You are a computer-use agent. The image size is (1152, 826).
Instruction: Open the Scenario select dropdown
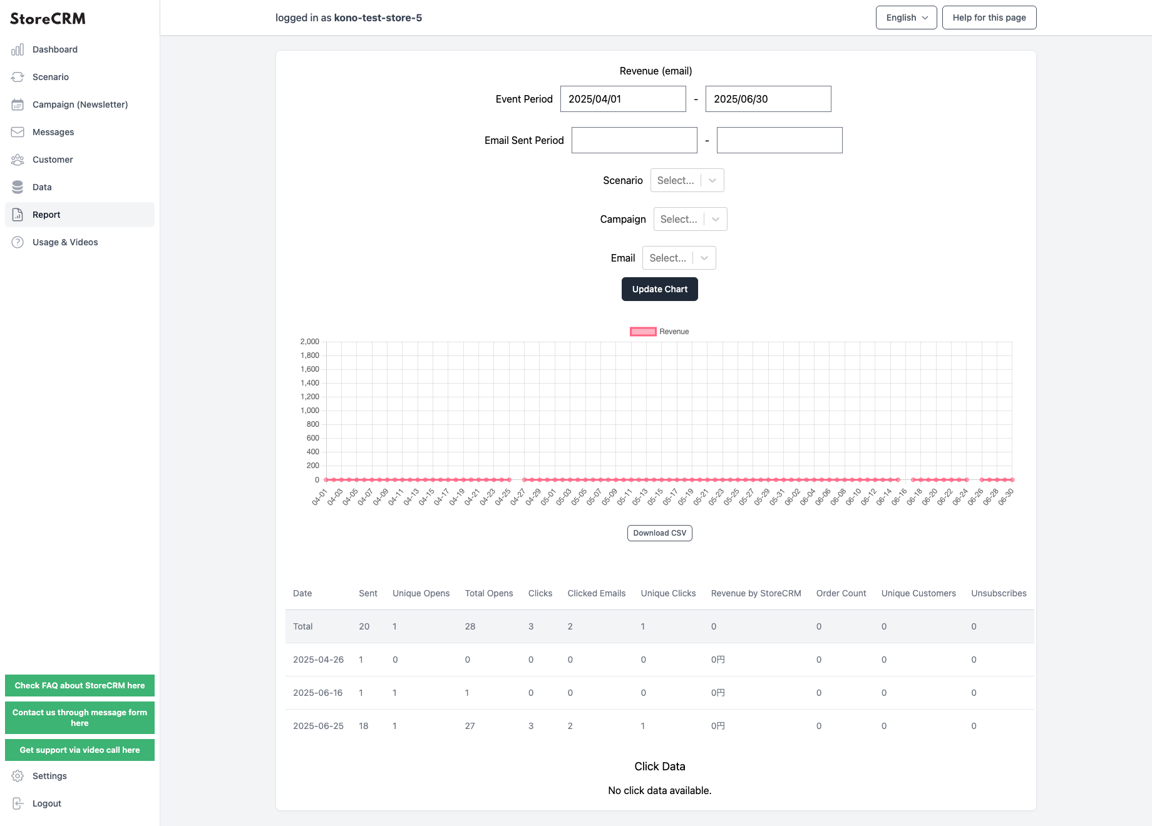pos(687,180)
